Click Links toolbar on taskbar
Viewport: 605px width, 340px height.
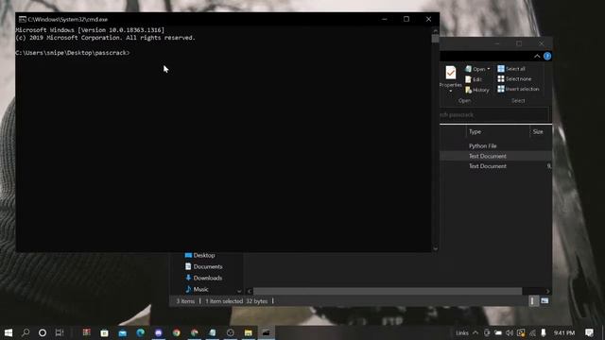click(462, 333)
